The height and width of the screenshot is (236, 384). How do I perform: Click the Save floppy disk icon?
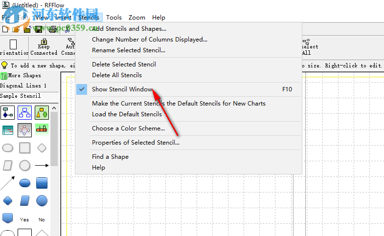pos(39,29)
